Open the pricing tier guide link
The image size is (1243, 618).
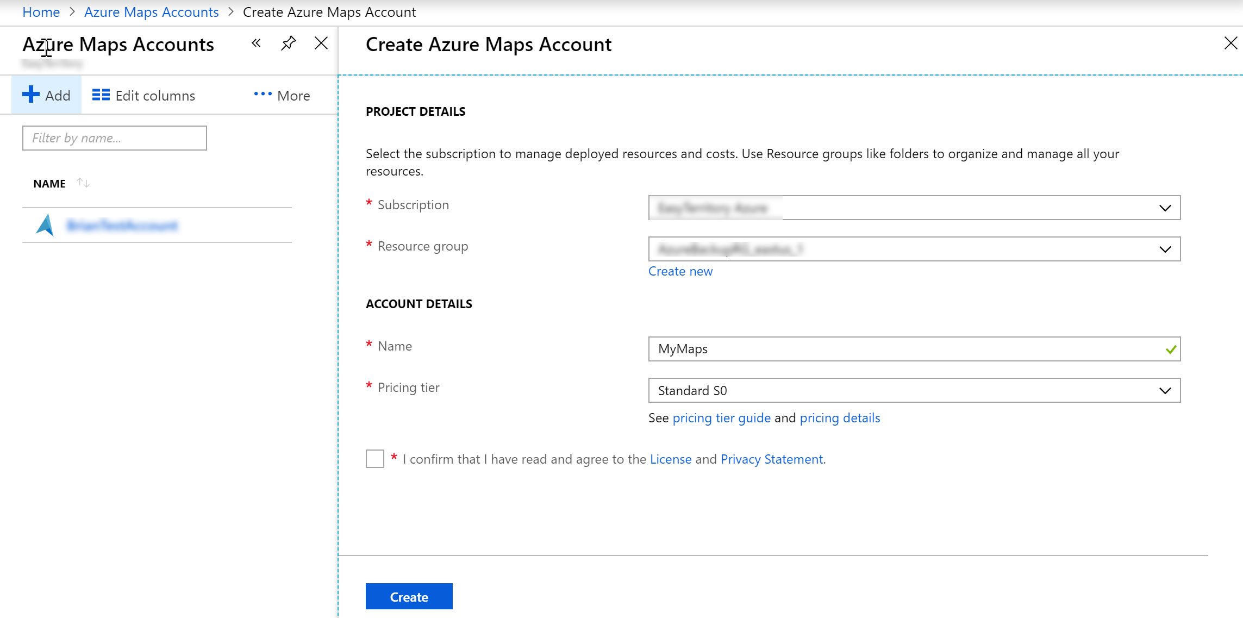tap(722, 418)
